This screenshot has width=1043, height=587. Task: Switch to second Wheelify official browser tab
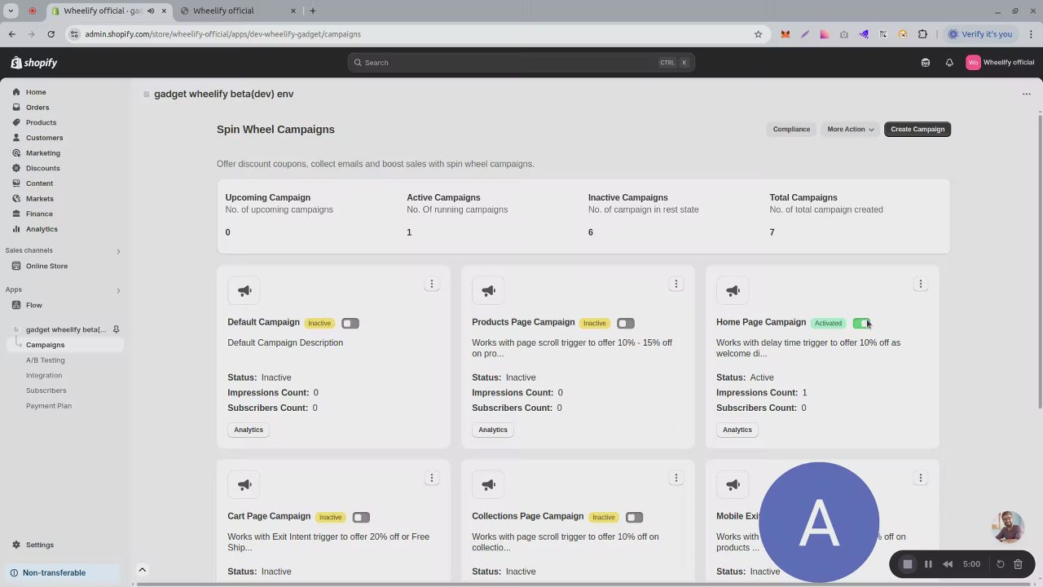point(236,11)
